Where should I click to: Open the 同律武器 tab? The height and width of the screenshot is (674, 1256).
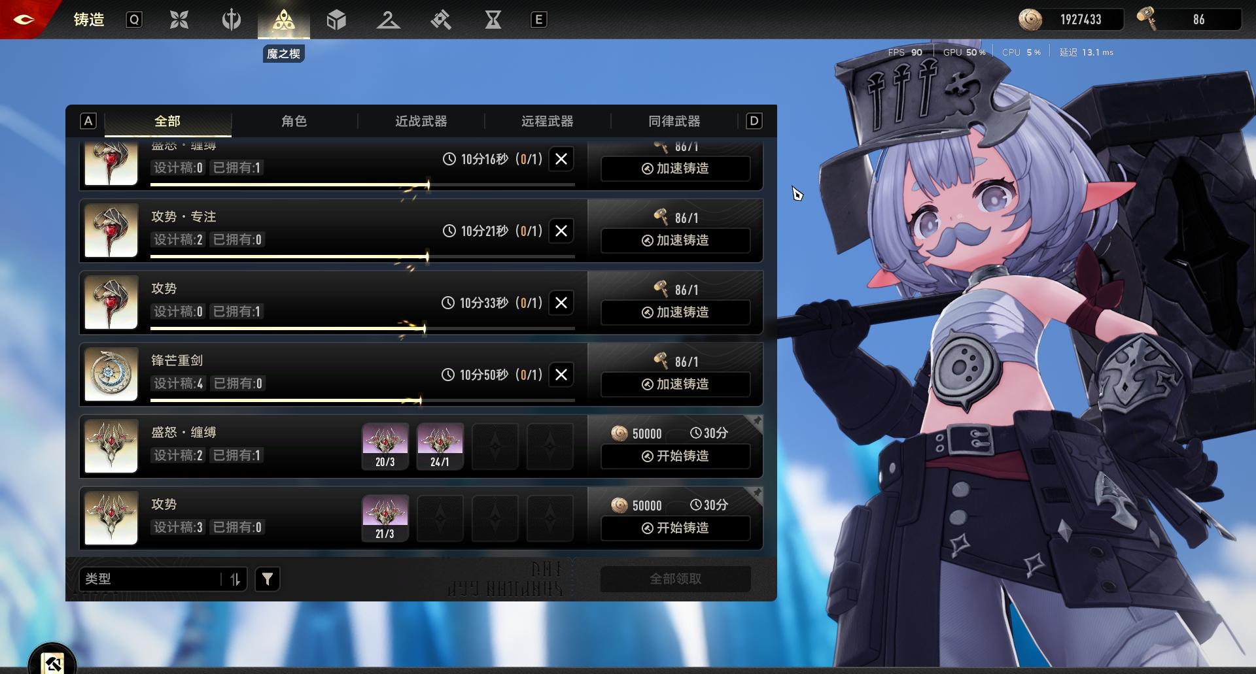click(674, 122)
